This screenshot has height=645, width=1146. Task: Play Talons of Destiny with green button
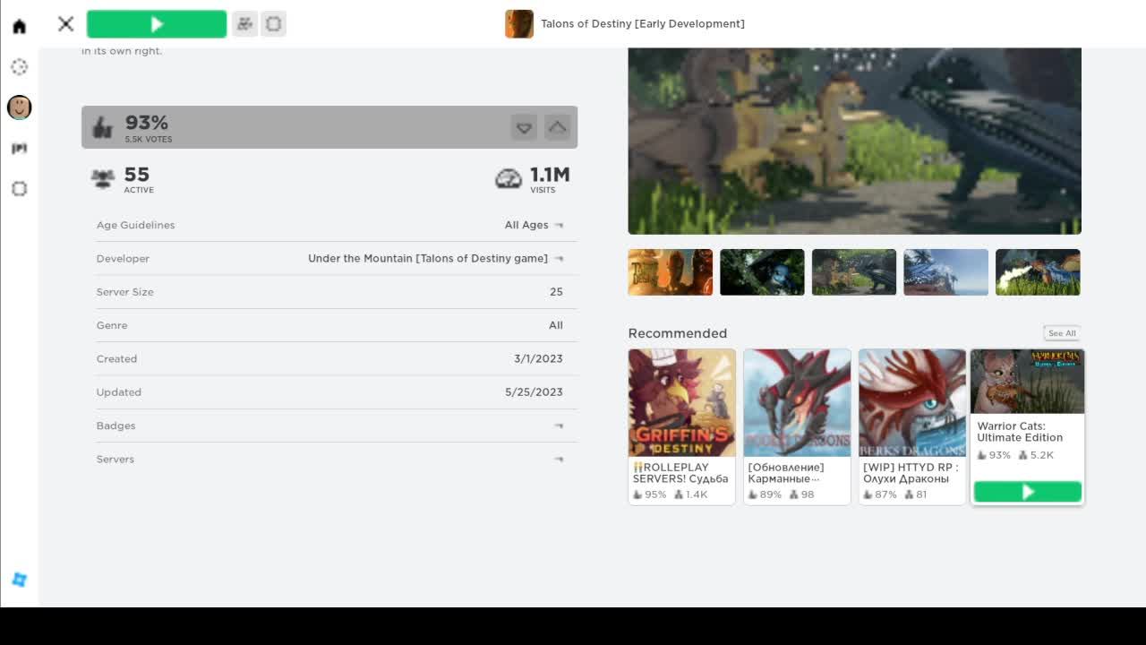tap(157, 24)
